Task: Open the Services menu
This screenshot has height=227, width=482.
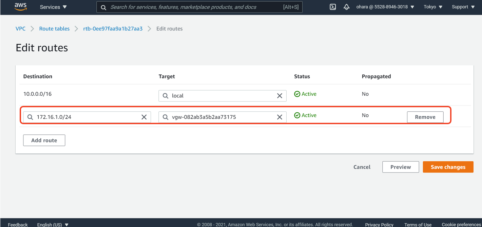Action: point(53,7)
